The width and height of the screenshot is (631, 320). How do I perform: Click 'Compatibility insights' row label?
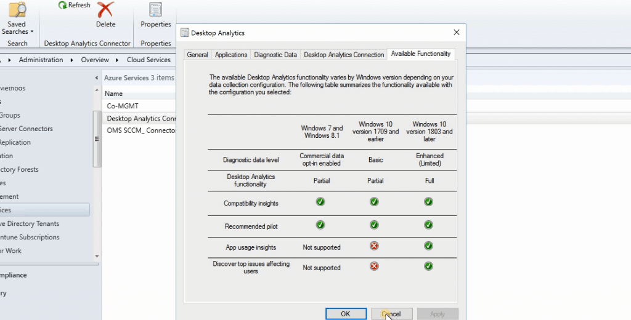251,204
